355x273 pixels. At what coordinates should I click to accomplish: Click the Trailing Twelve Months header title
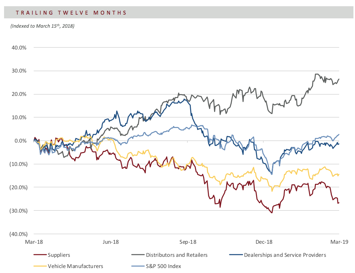(71, 13)
